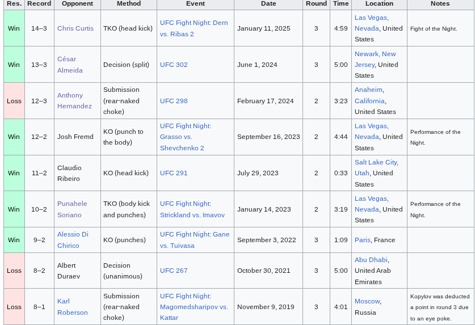Open Las Vegas link in Chris Curtis row

pyautogui.click(x=372, y=18)
